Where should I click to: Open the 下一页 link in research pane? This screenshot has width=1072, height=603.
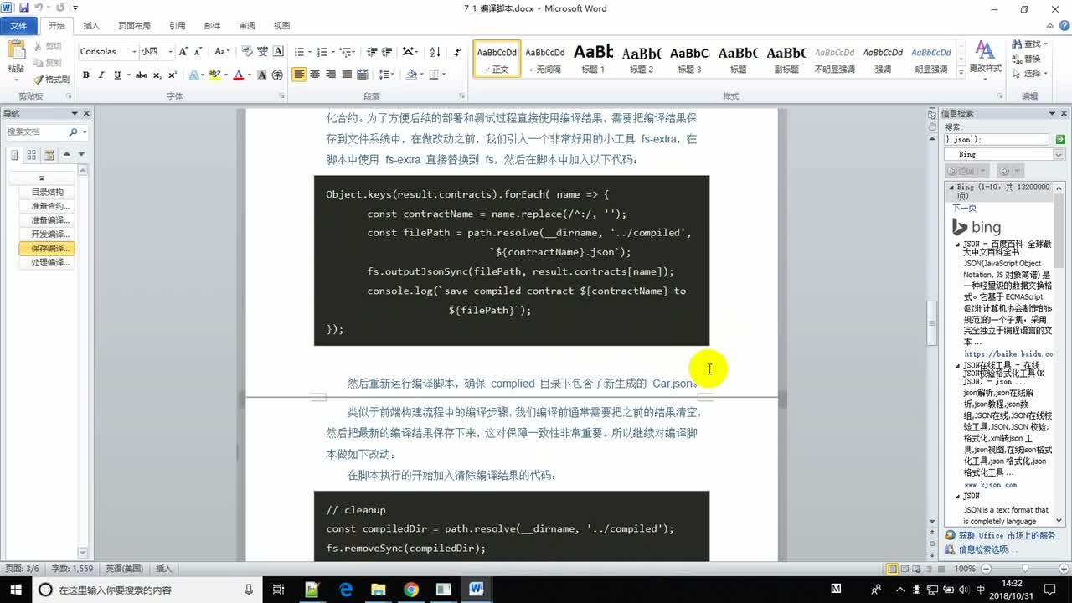[x=964, y=208]
